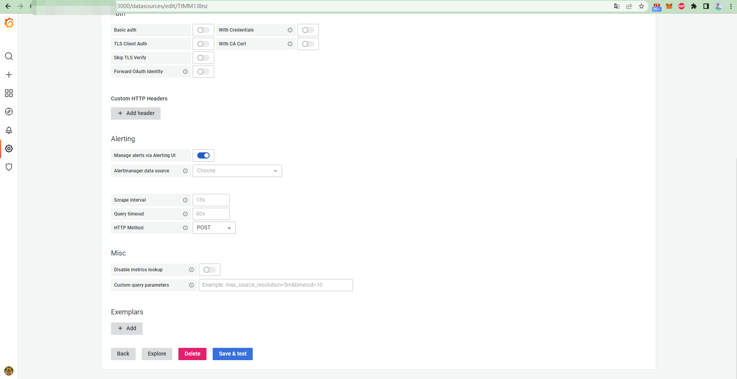737x379 pixels.
Task: Click the Scrape interval info icon
Action: click(x=185, y=200)
